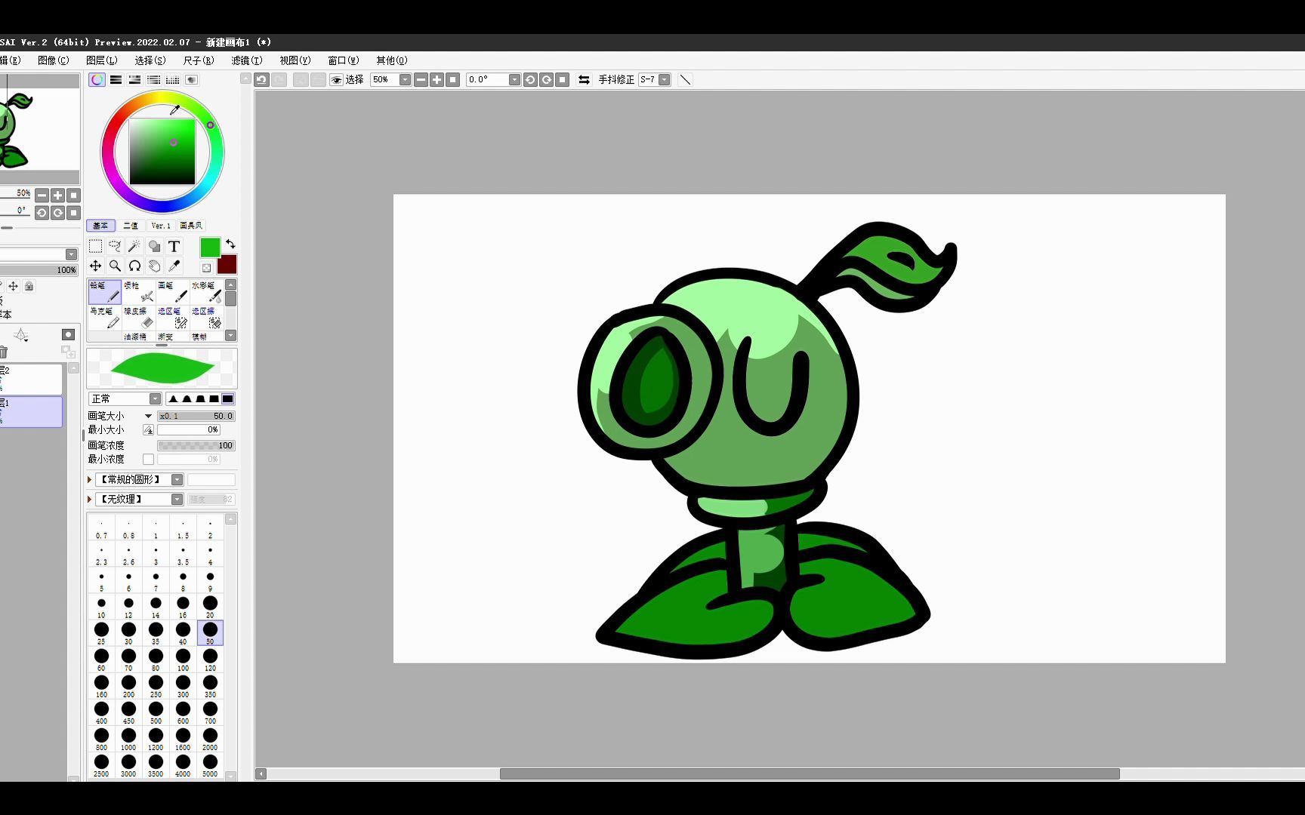
Task: Pick brush size 20 preset
Action: click(210, 606)
